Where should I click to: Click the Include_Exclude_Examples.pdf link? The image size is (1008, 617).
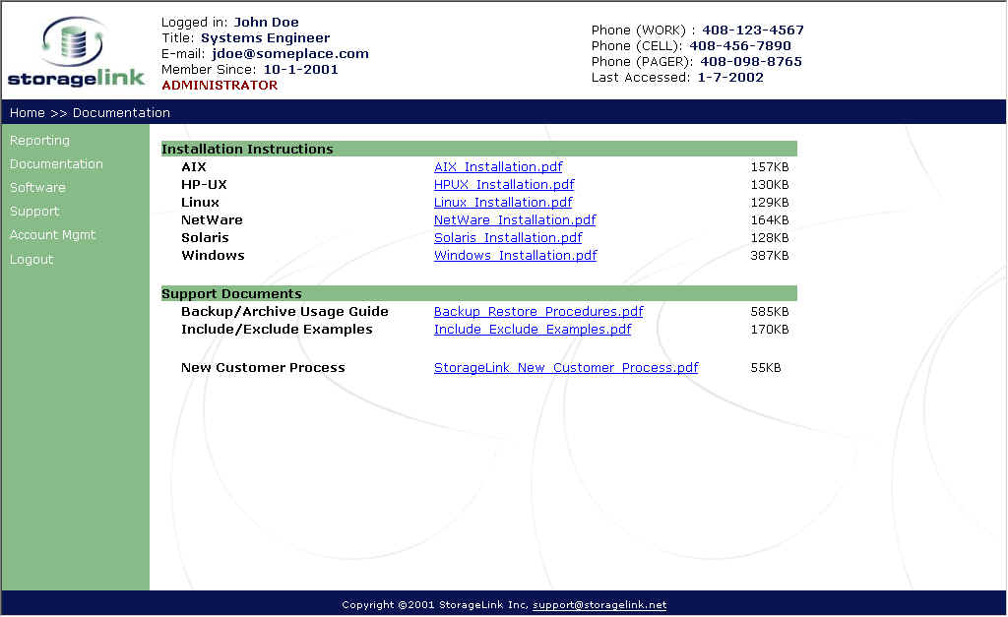533,329
